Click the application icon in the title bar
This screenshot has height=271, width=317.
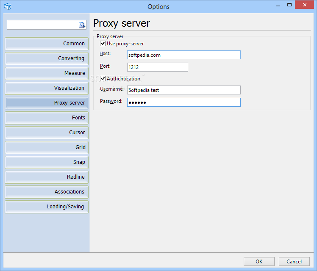[8, 6]
